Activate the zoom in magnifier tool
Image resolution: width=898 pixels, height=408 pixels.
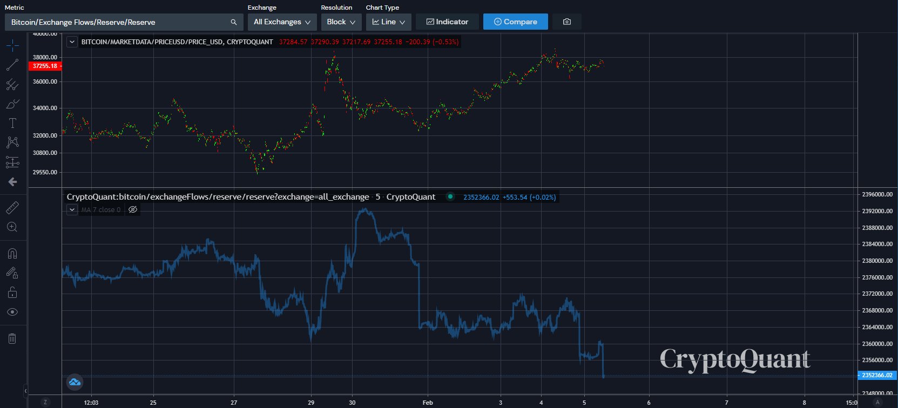pyautogui.click(x=12, y=227)
